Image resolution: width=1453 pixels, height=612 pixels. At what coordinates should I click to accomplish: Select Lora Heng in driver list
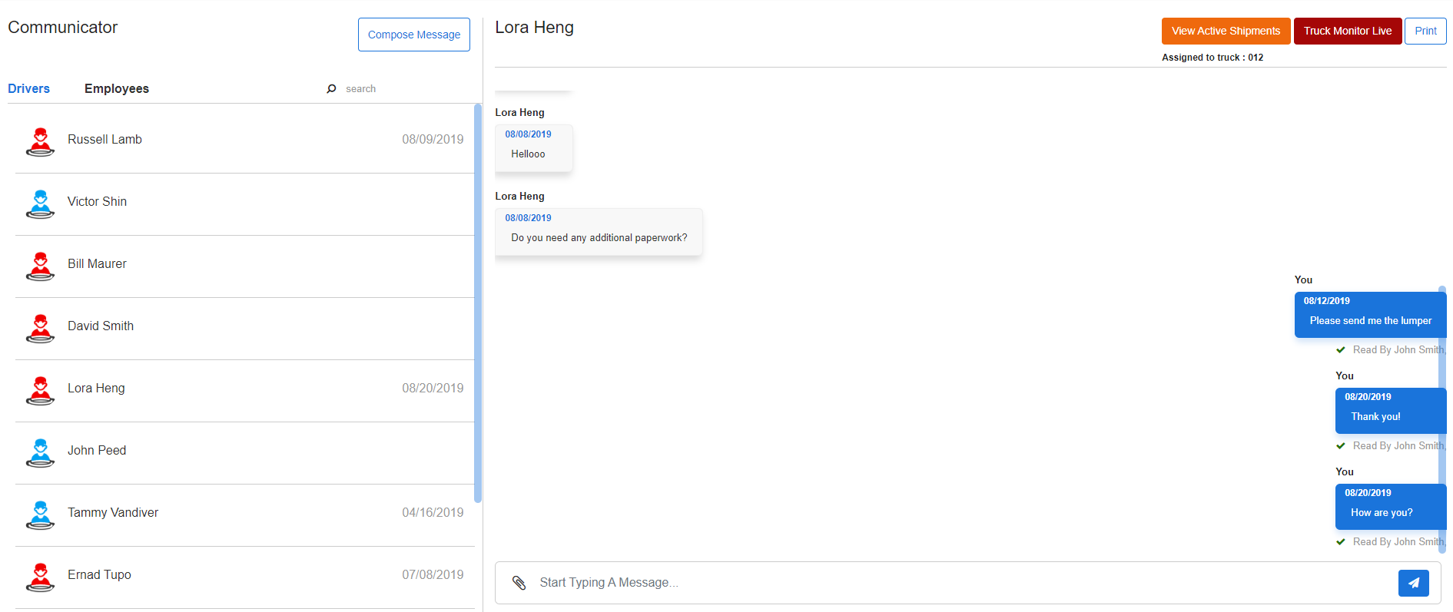pos(244,391)
